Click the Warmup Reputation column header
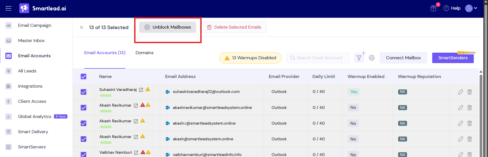Viewport: 488px width, 157px height. (x=419, y=76)
